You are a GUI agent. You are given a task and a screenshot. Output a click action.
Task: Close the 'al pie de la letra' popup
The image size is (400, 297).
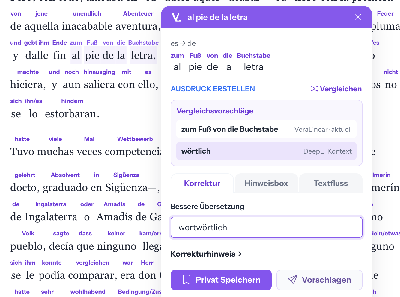358,17
